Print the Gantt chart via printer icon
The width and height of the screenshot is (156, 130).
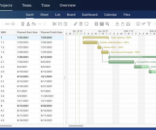click(x=128, y=24)
